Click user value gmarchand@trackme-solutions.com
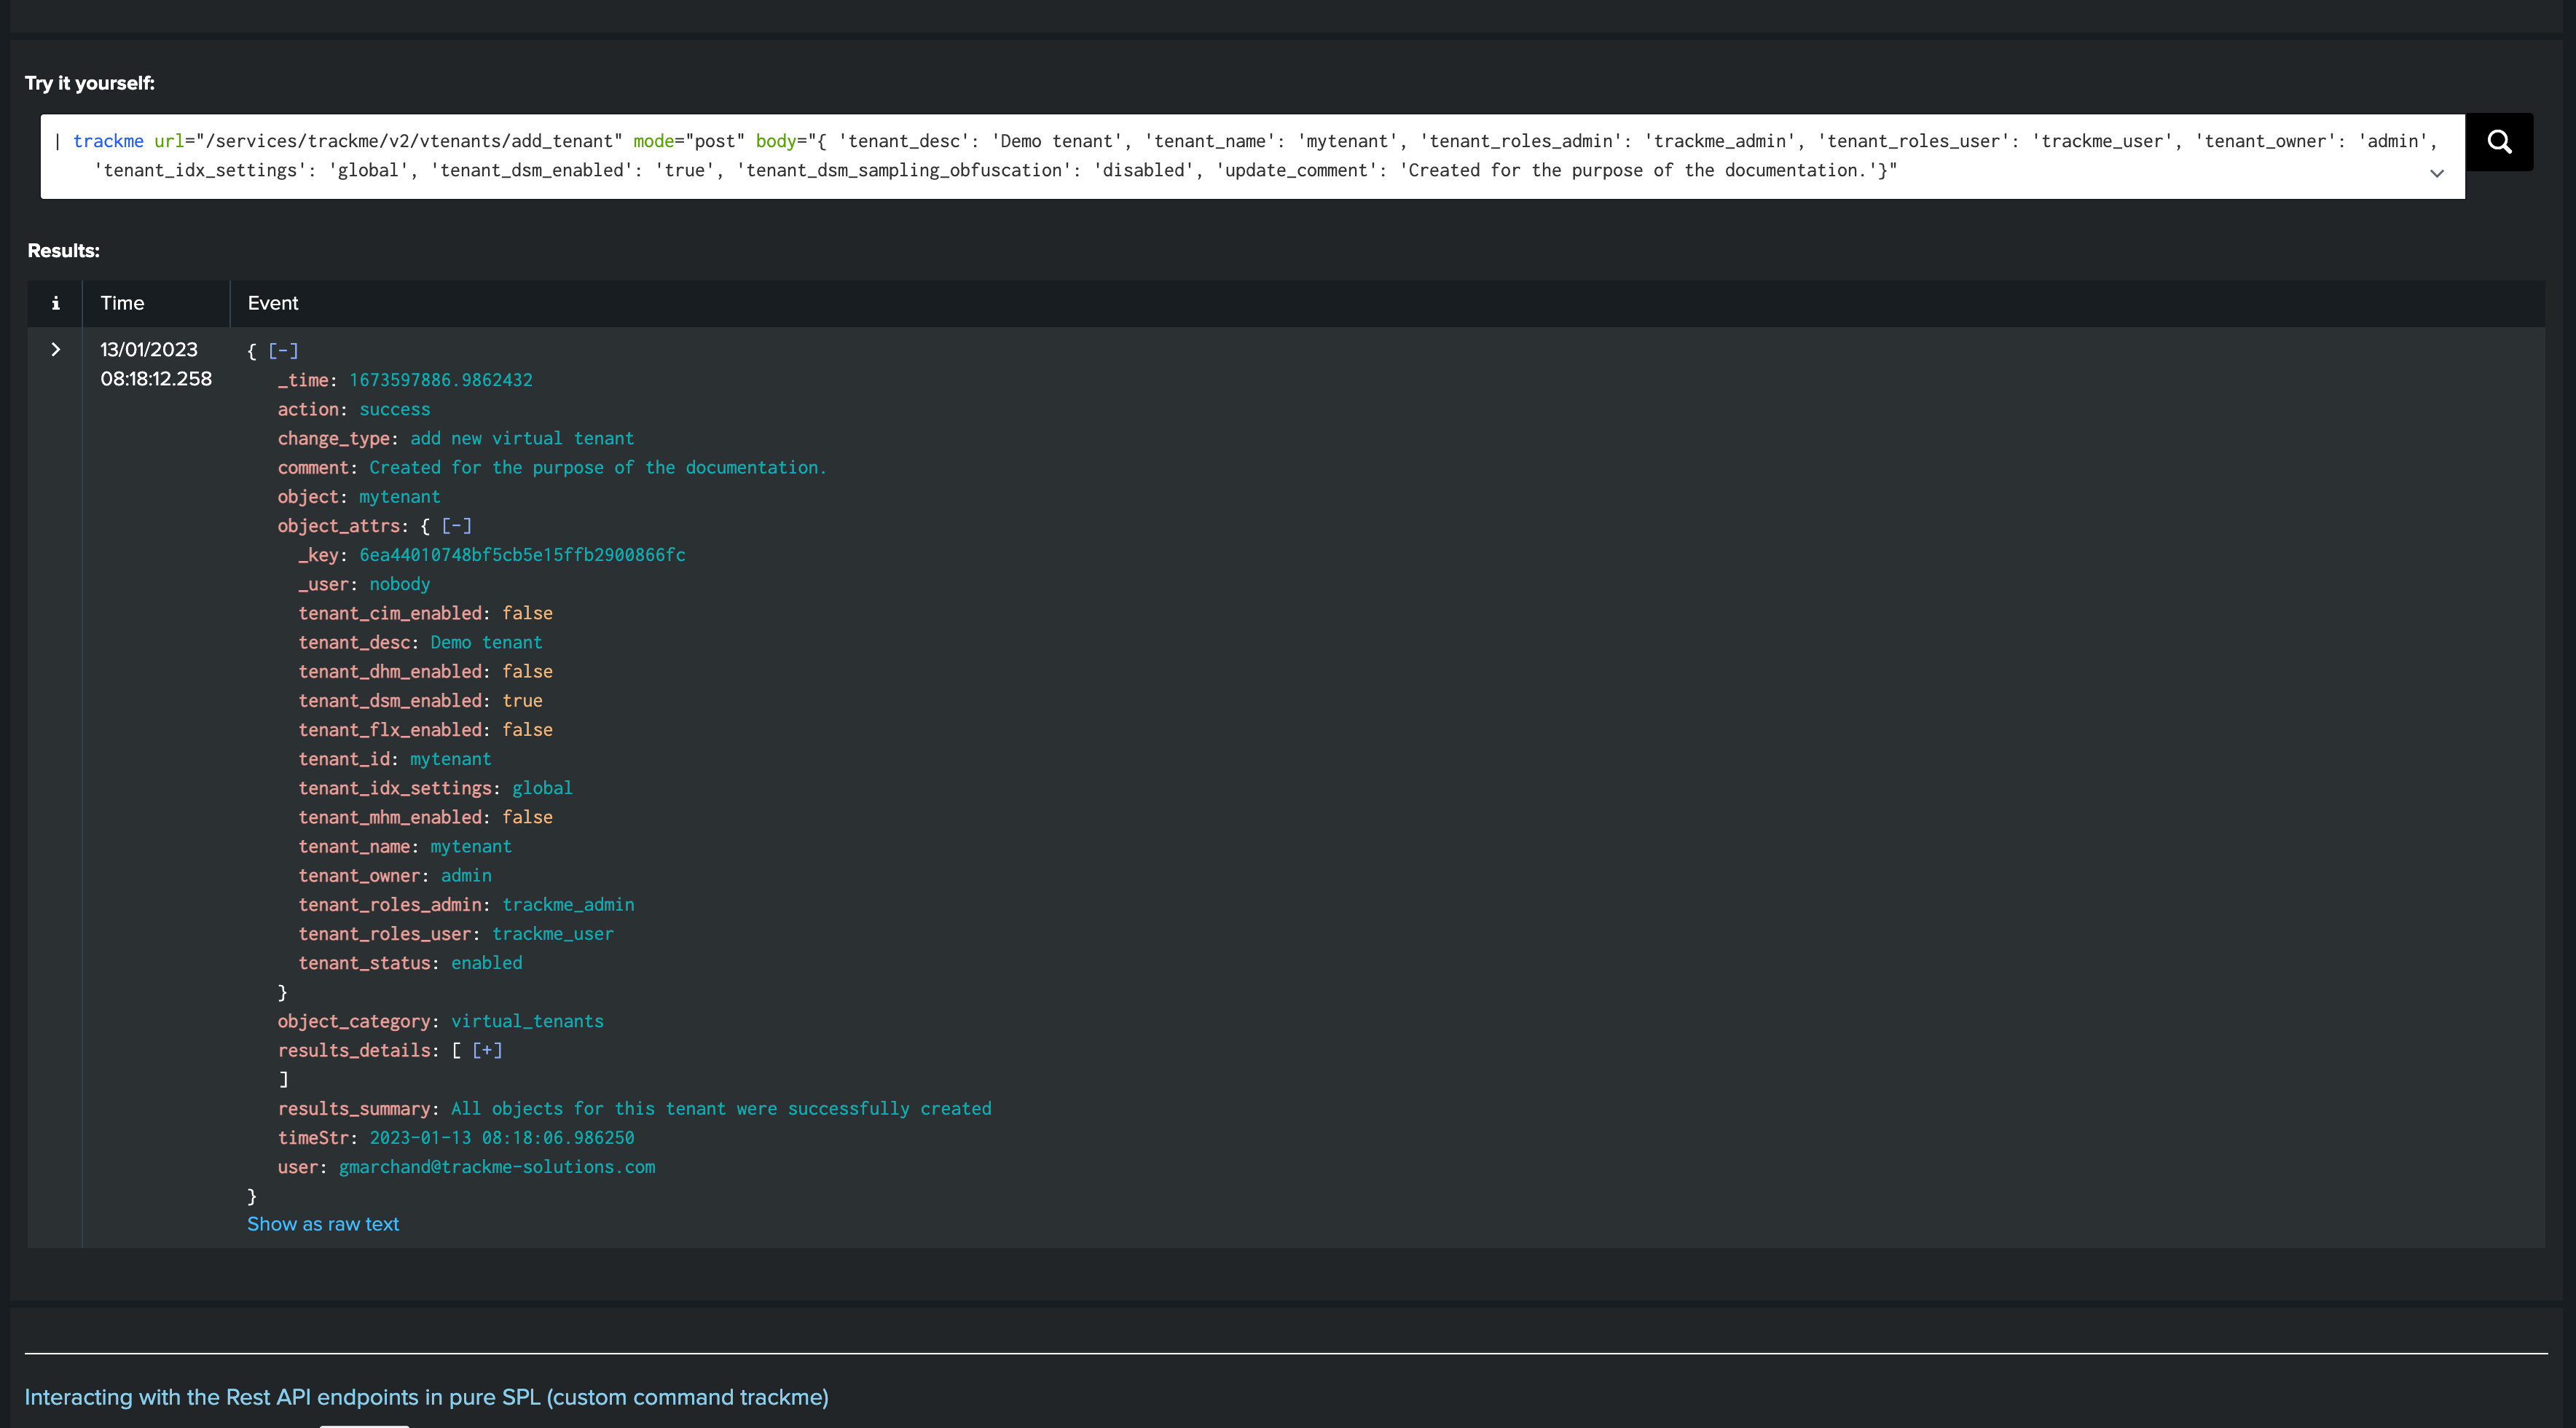The height and width of the screenshot is (1428, 2576). click(497, 1167)
